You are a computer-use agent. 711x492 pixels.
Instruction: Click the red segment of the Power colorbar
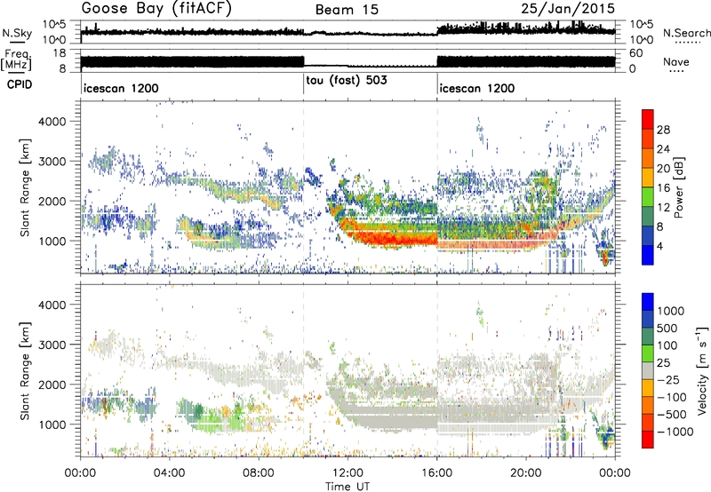click(x=648, y=120)
